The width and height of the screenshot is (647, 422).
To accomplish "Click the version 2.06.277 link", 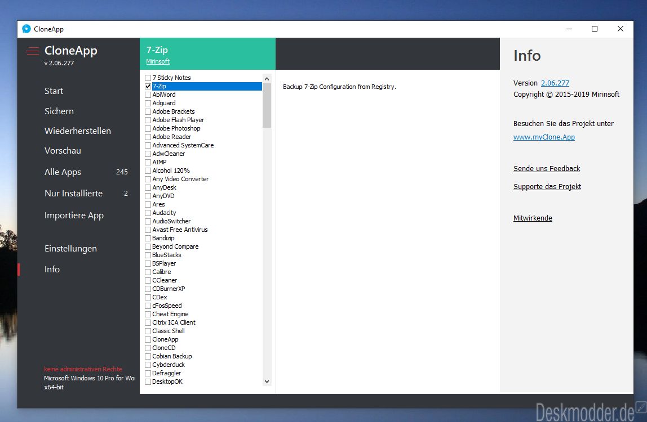I will tap(555, 83).
